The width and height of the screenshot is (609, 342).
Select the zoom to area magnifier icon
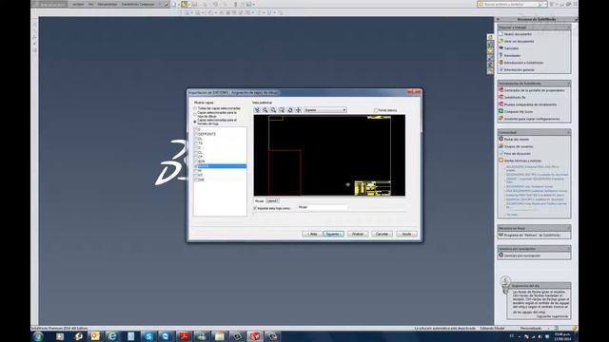point(265,110)
